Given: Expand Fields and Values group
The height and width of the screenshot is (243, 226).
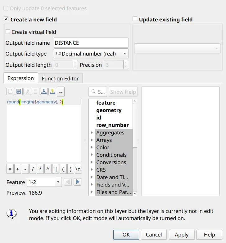Looking at the screenshot, I should [92, 184].
